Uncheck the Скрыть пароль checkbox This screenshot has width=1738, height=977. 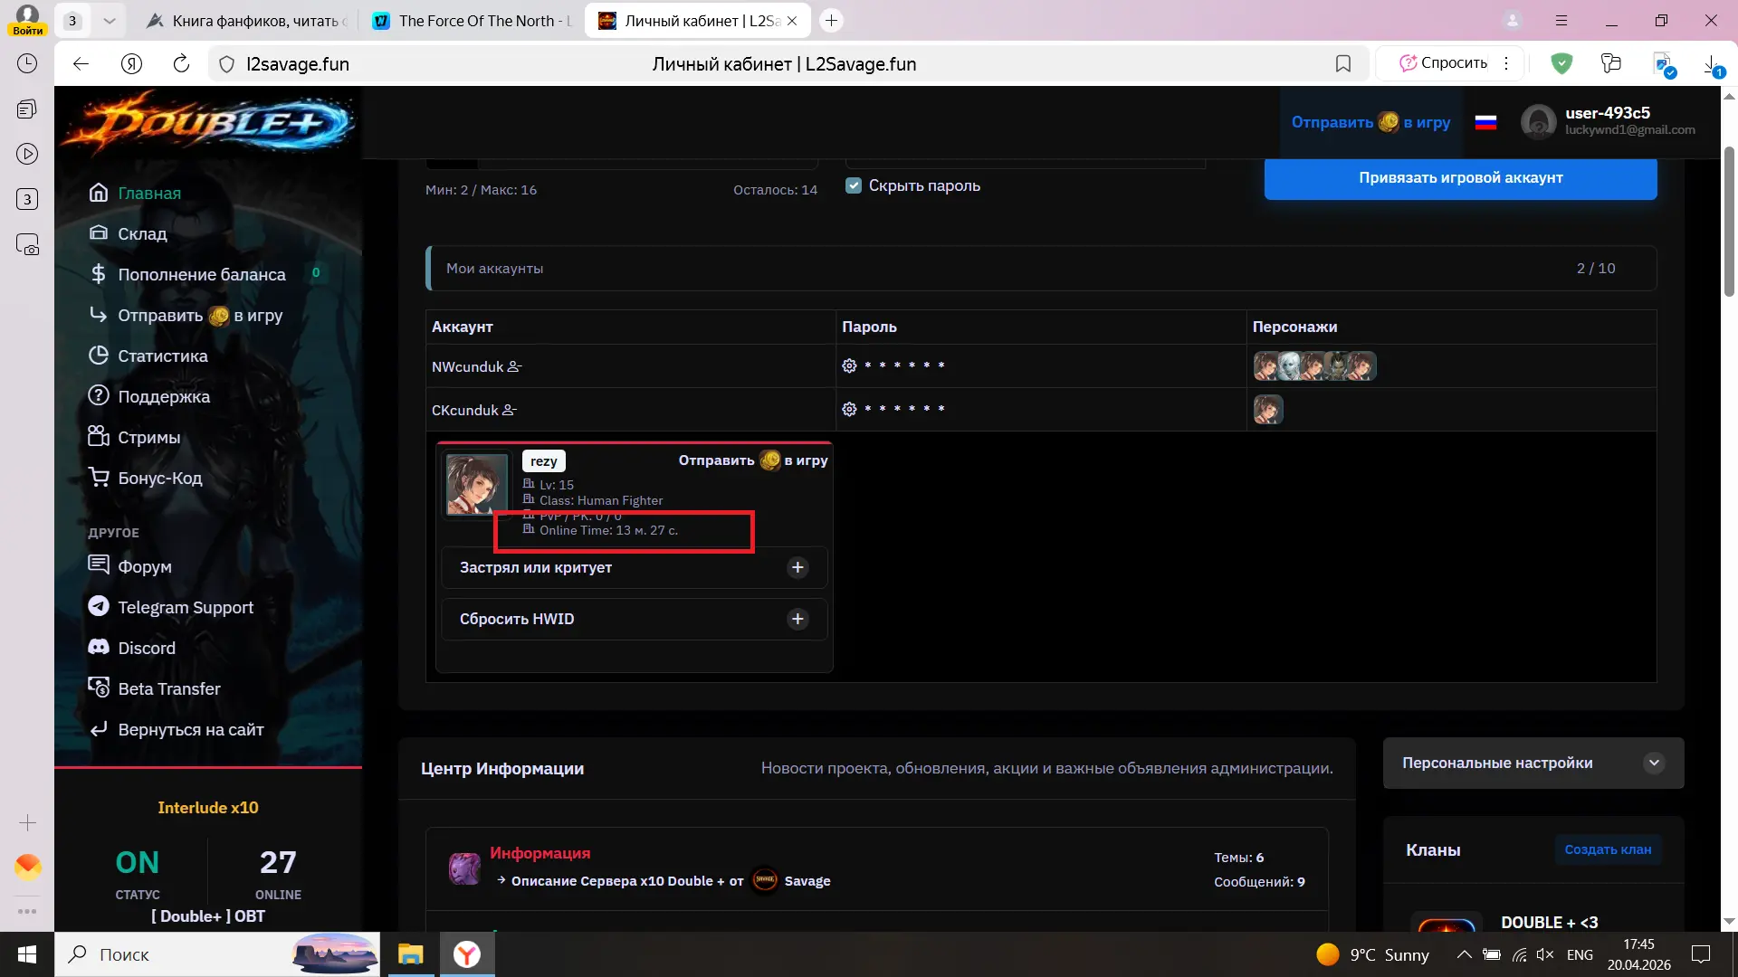pos(854,185)
